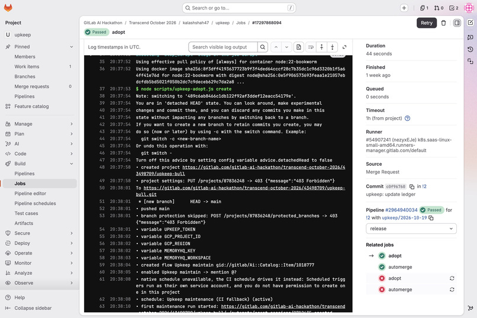Screen dimensions: 477x318
Task: Expand the AI menu
Action: tap(39, 144)
